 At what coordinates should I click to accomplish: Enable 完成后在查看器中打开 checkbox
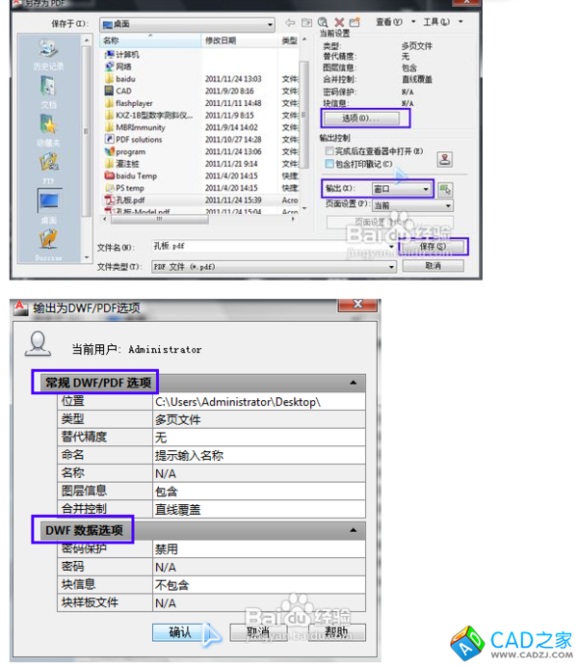click(x=327, y=152)
